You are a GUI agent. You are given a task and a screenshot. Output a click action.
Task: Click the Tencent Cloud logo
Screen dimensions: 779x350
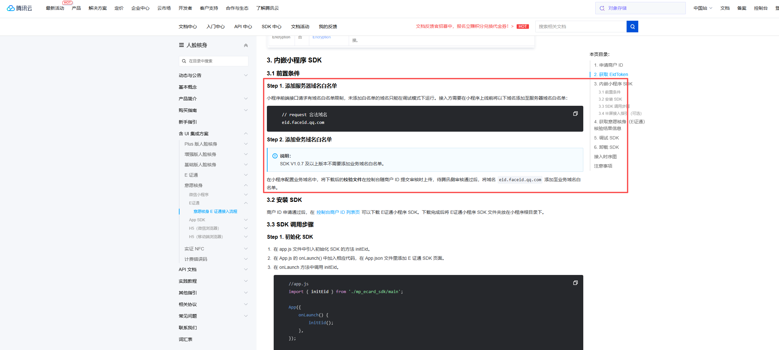19,8
